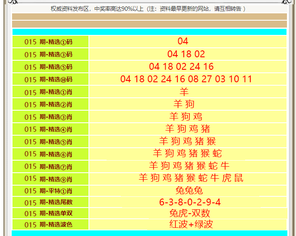Select the value '羊 狗 鸡 猪'
This screenshot has height=236, width=296.
pos(188,129)
